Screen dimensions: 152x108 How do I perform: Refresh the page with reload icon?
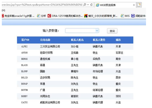91,5
